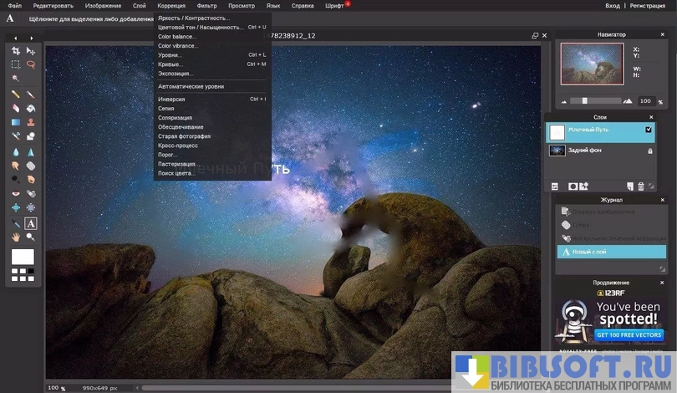
Task: Activate the Text tool in toolbox
Action: [x=31, y=224]
